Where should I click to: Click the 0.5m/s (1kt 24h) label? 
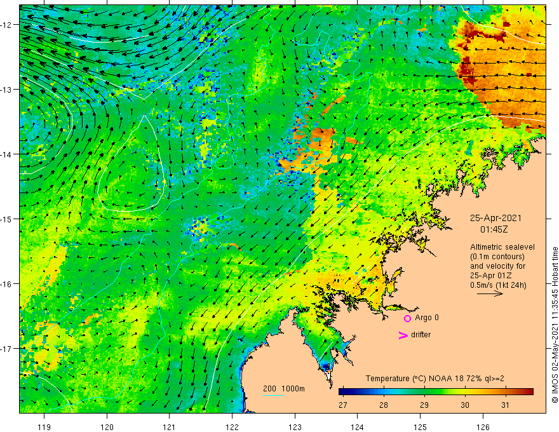(x=498, y=285)
